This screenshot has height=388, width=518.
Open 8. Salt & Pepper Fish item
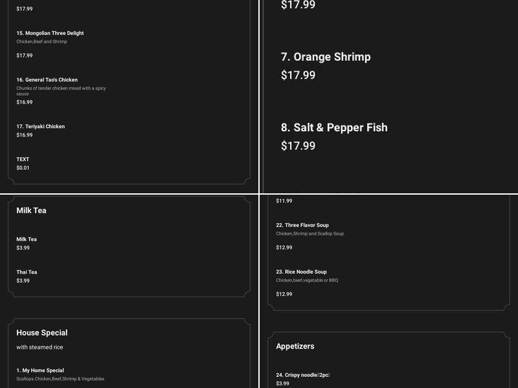coord(334,127)
